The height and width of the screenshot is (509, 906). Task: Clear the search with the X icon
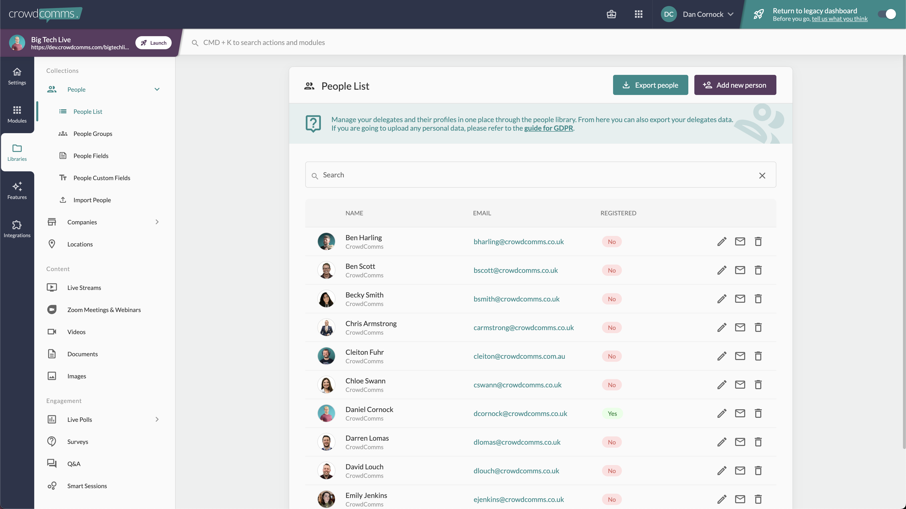(762, 176)
